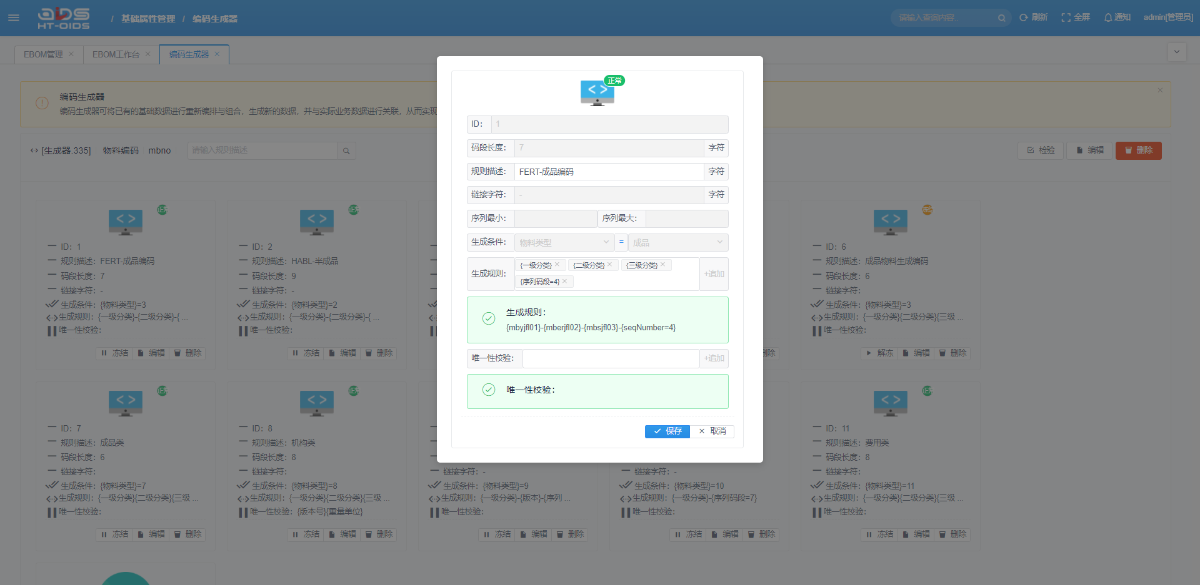Click the ID 11 card monitor icon
1200x585 pixels.
click(x=891, y=403)
